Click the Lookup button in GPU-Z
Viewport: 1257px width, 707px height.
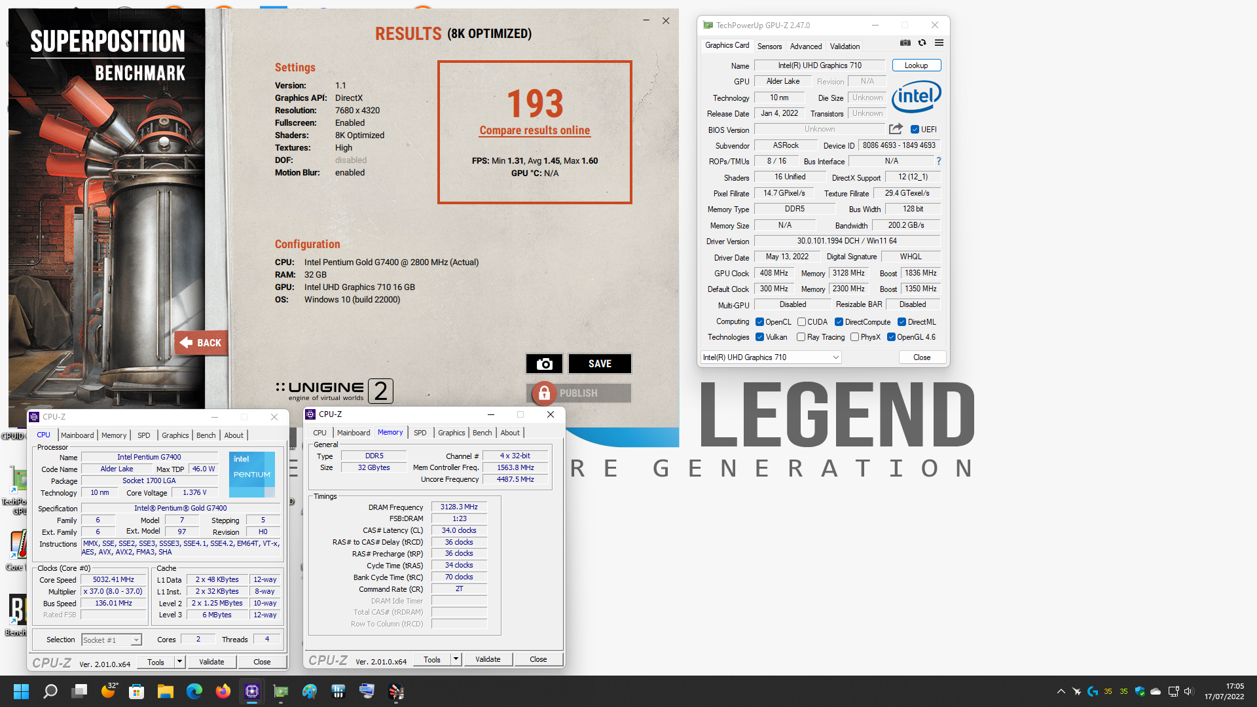[x=916, y=65]
